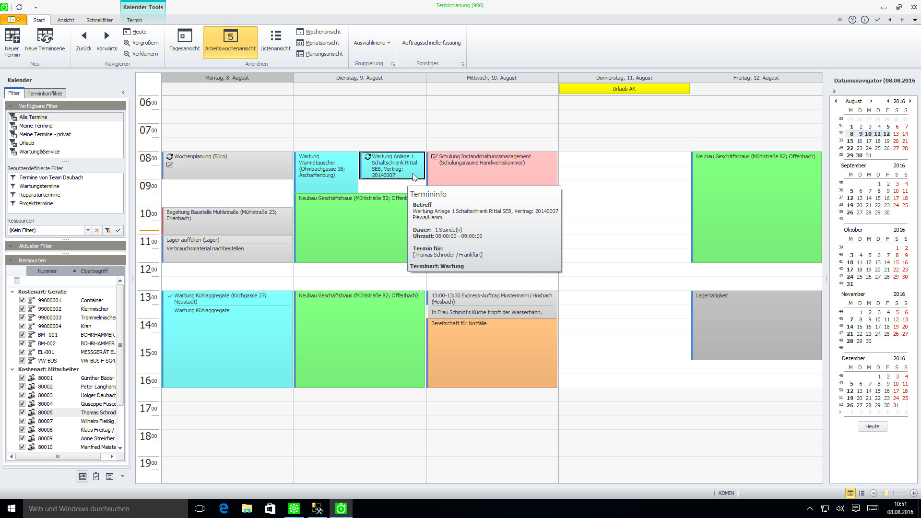Viewport: 921px width, 518px height.
Task: Click the refresh icon in title bar
Action: 19,7
